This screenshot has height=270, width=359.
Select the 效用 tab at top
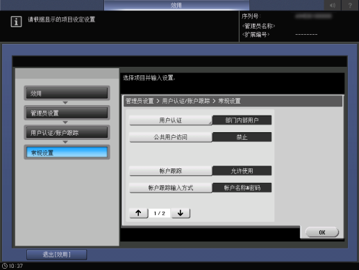tap(176, 5)
